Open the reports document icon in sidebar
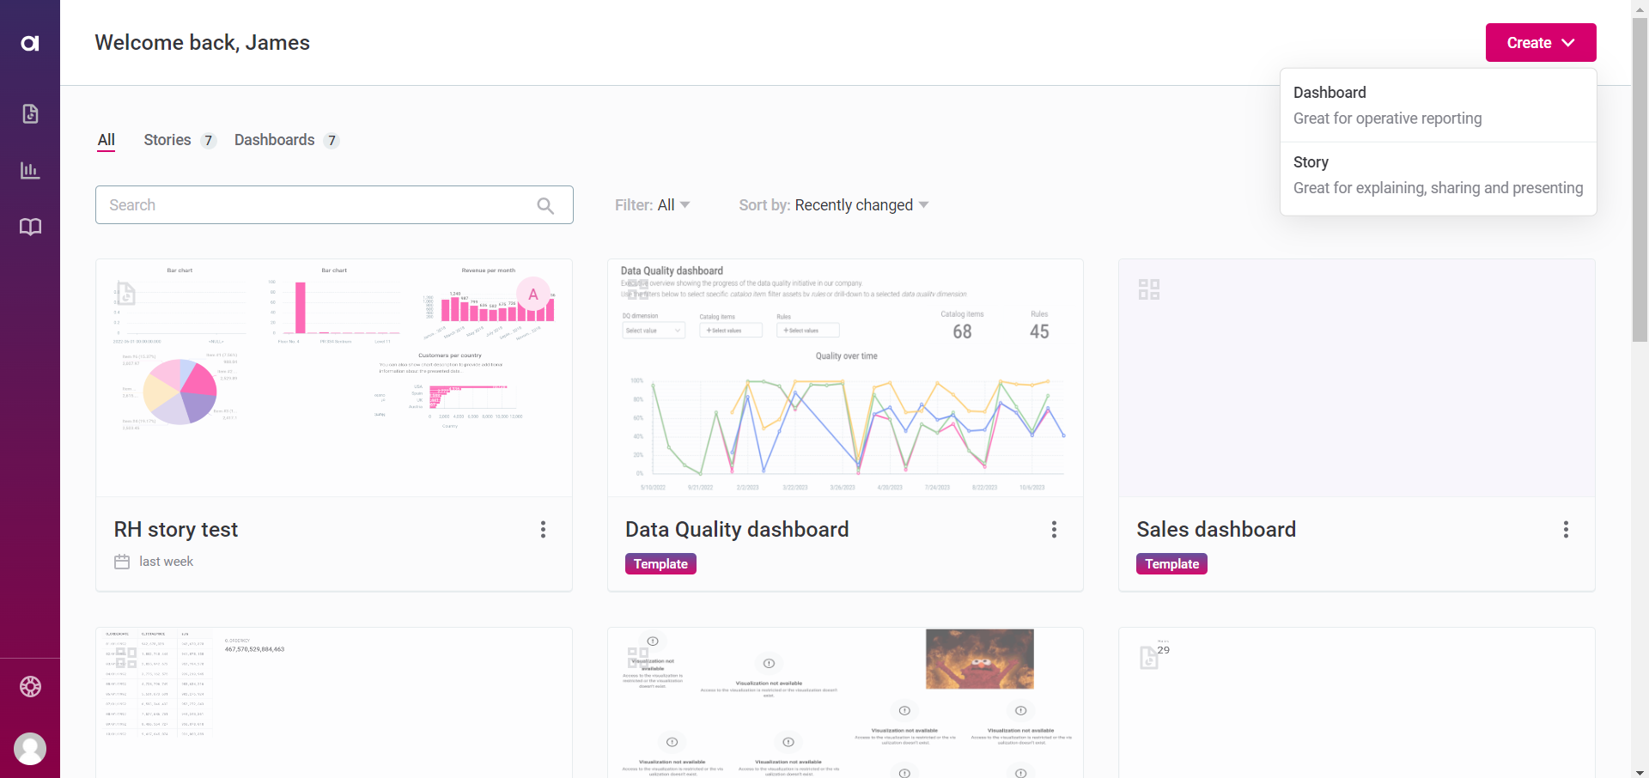1649x778 pixels. pyautogui.click(x=30, y=113)
